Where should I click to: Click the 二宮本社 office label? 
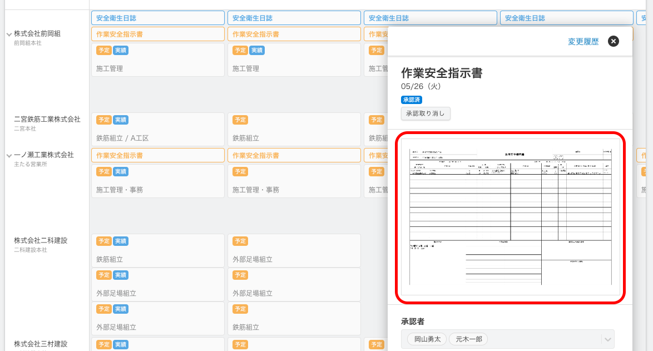pyautogui.click(x=25, y=128)
